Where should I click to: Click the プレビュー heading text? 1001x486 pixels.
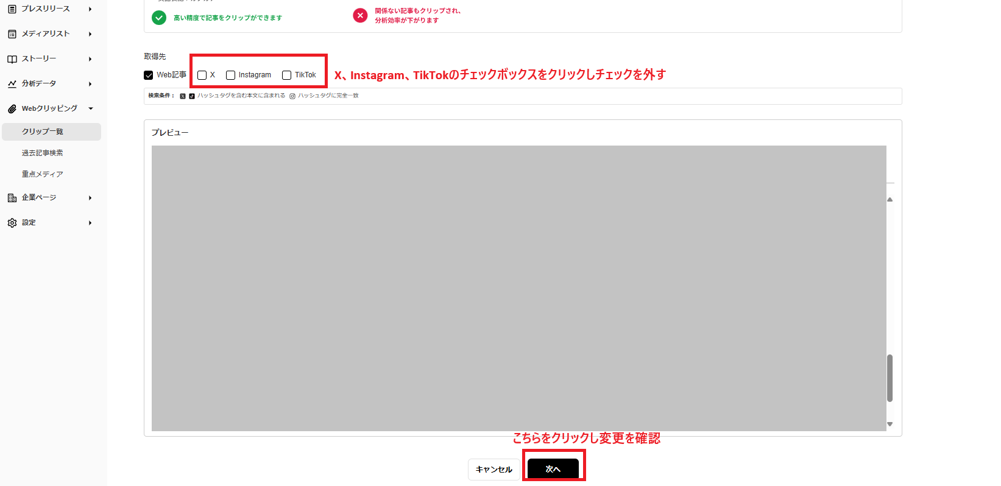(170, 133)
